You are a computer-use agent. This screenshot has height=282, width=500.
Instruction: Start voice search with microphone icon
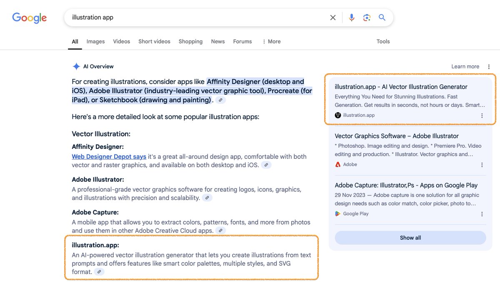click(352, 17)
